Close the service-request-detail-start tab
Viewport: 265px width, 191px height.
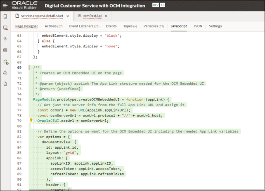(68, 16)
